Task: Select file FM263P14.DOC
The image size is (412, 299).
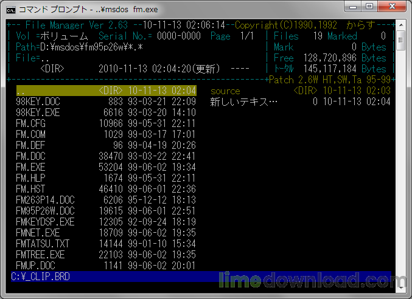Action: coord(106,200)
